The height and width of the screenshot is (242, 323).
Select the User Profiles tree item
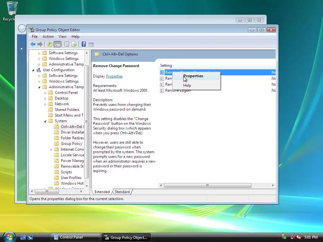click(71, 178)
